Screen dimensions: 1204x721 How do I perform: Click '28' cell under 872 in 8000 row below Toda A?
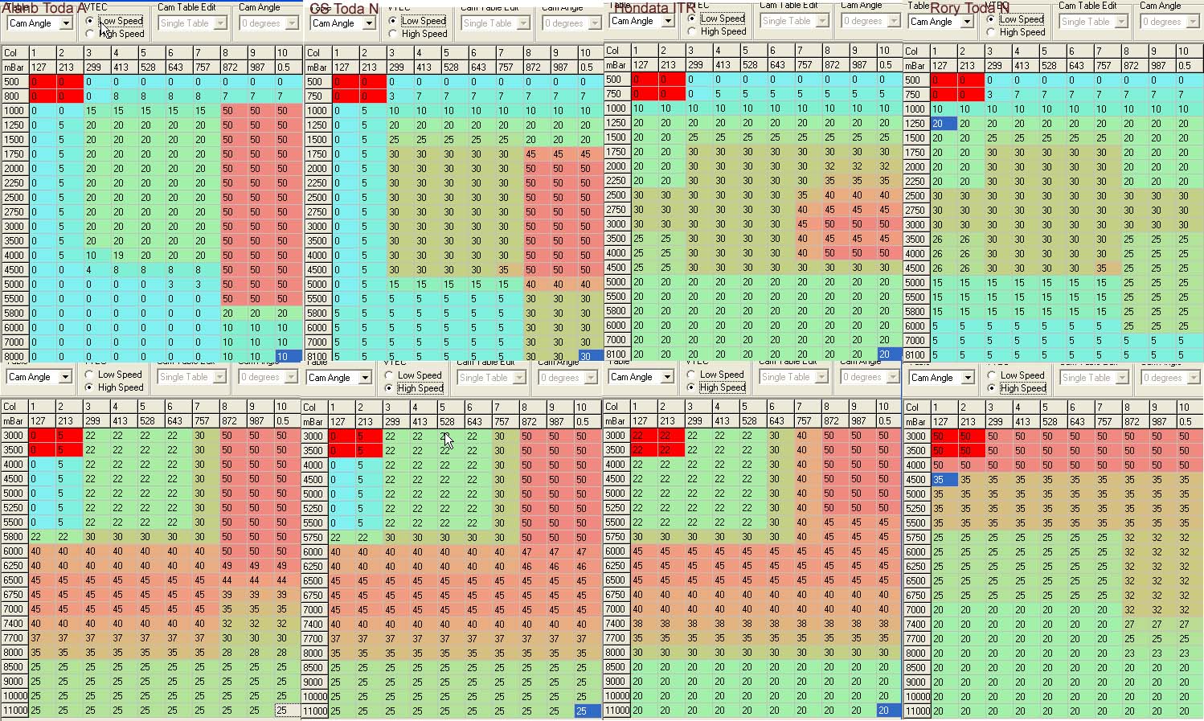[233, 653]
